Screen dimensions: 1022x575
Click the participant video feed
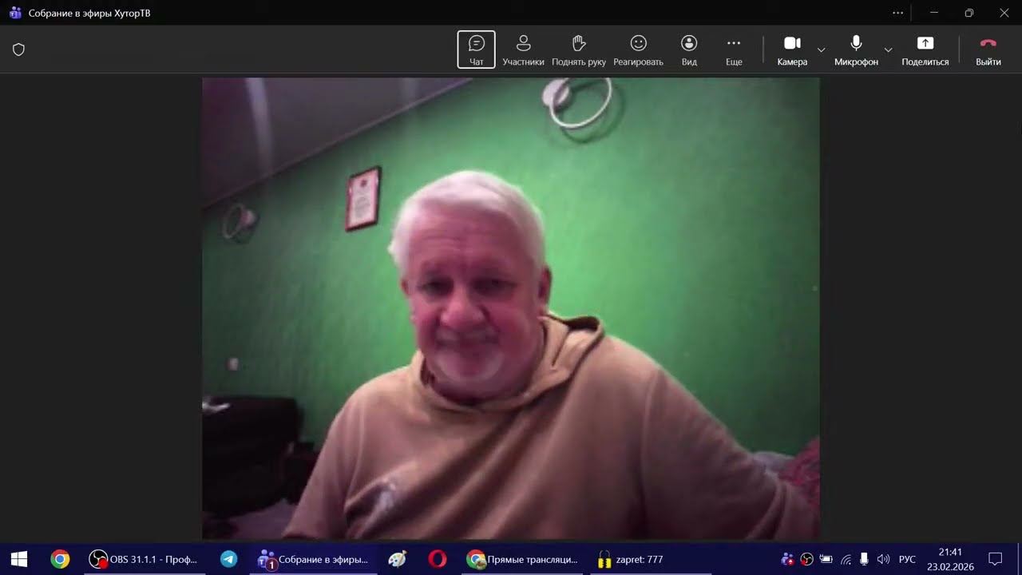(511, 308)
